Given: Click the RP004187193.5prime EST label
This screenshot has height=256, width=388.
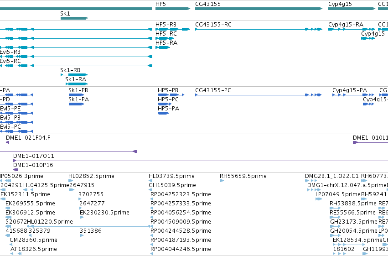Looking at the screenshot, I should point(181,240).
